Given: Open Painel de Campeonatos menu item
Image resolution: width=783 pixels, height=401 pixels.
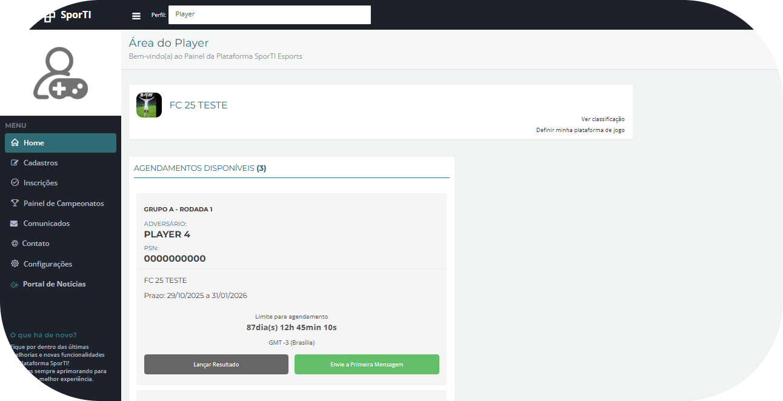Looking at the screenshot, I should tap(64, 204).
